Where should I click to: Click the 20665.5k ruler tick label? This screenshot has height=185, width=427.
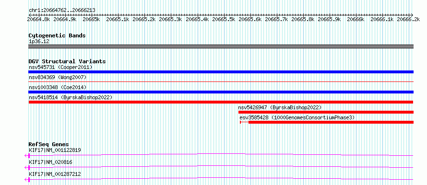click(224, 19)
